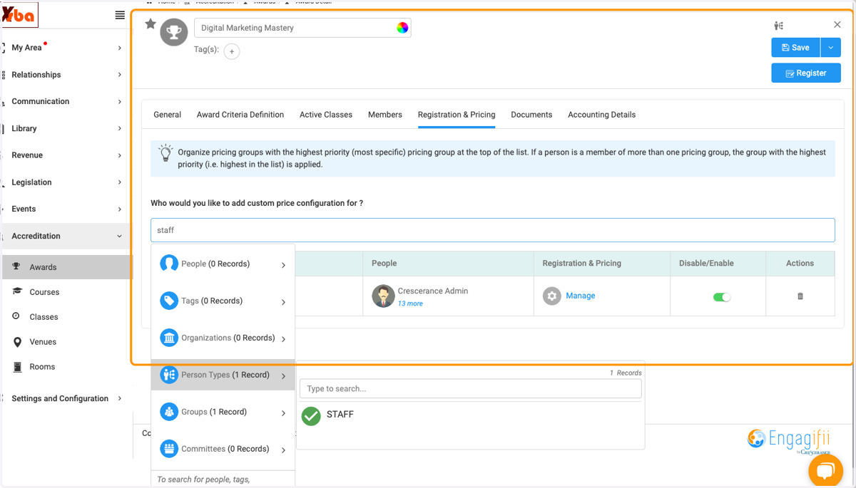Open the chat support bubble

825,470
